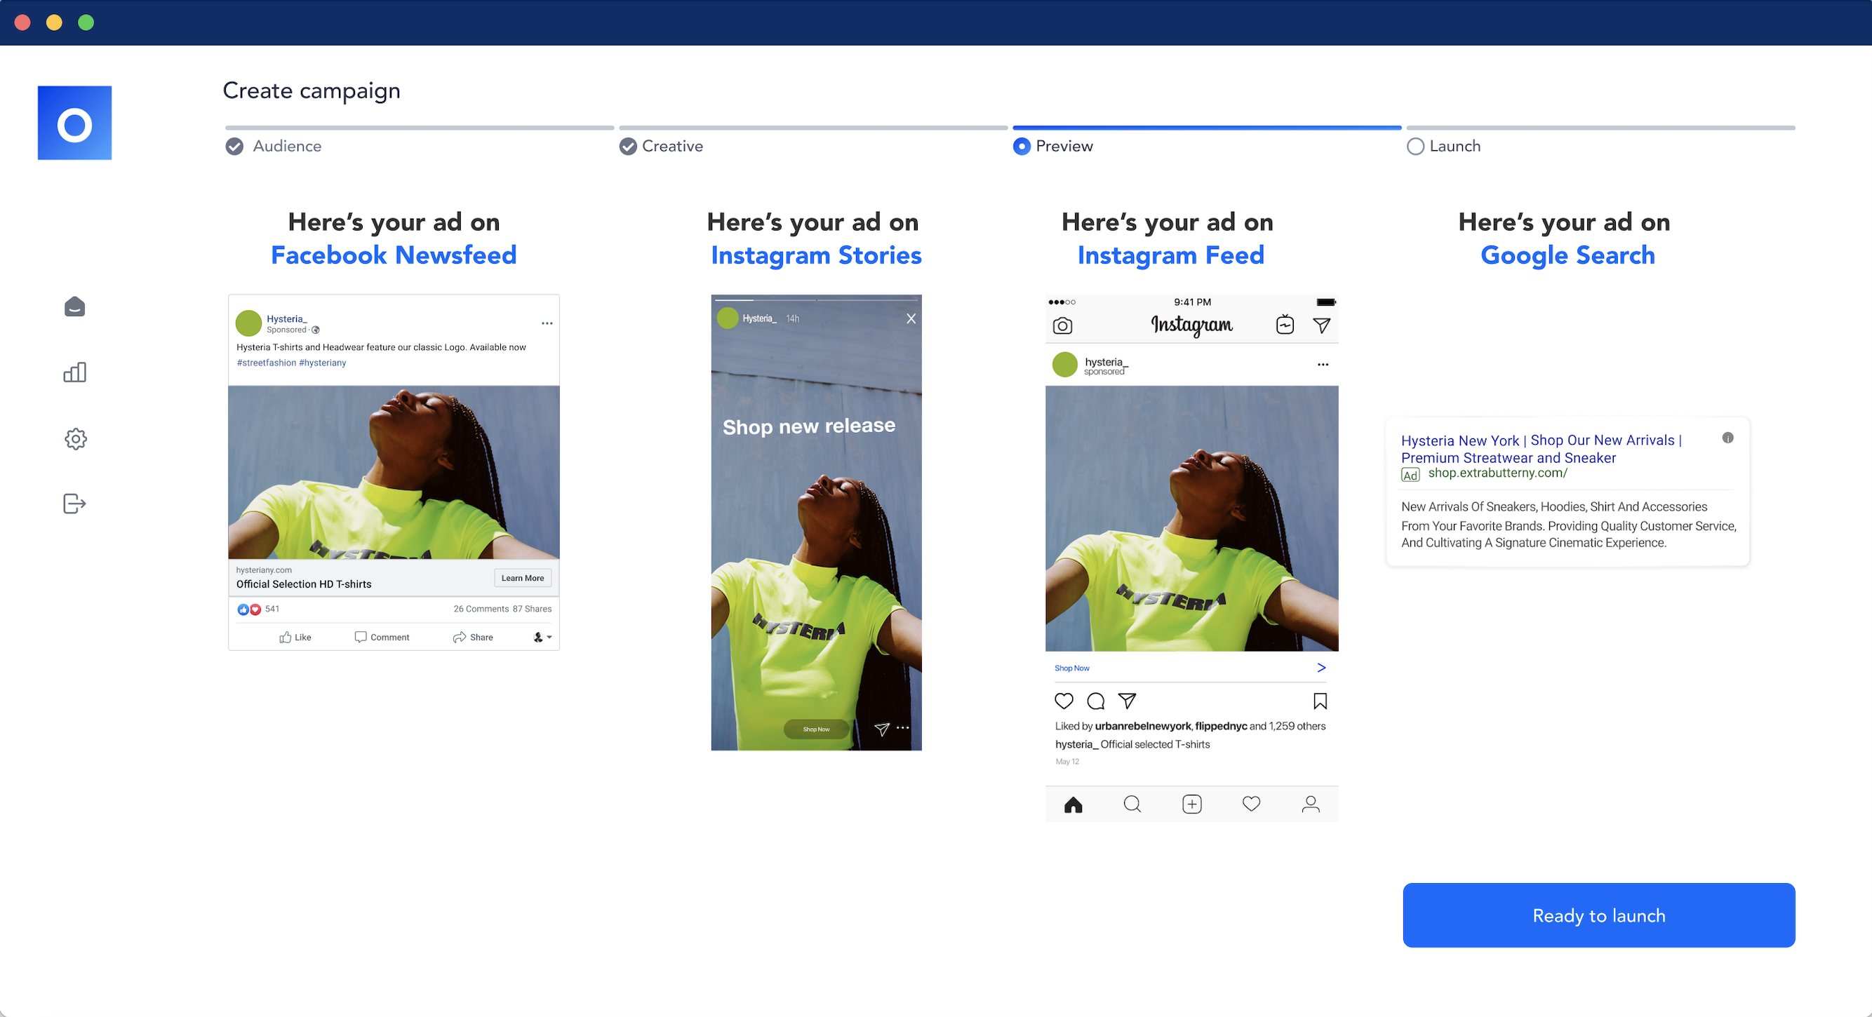Viewport: 1872px width, 1017px height.
Task: Click the hysteria_ username in the Instagram feed
Action: [x=1106, y=362]
